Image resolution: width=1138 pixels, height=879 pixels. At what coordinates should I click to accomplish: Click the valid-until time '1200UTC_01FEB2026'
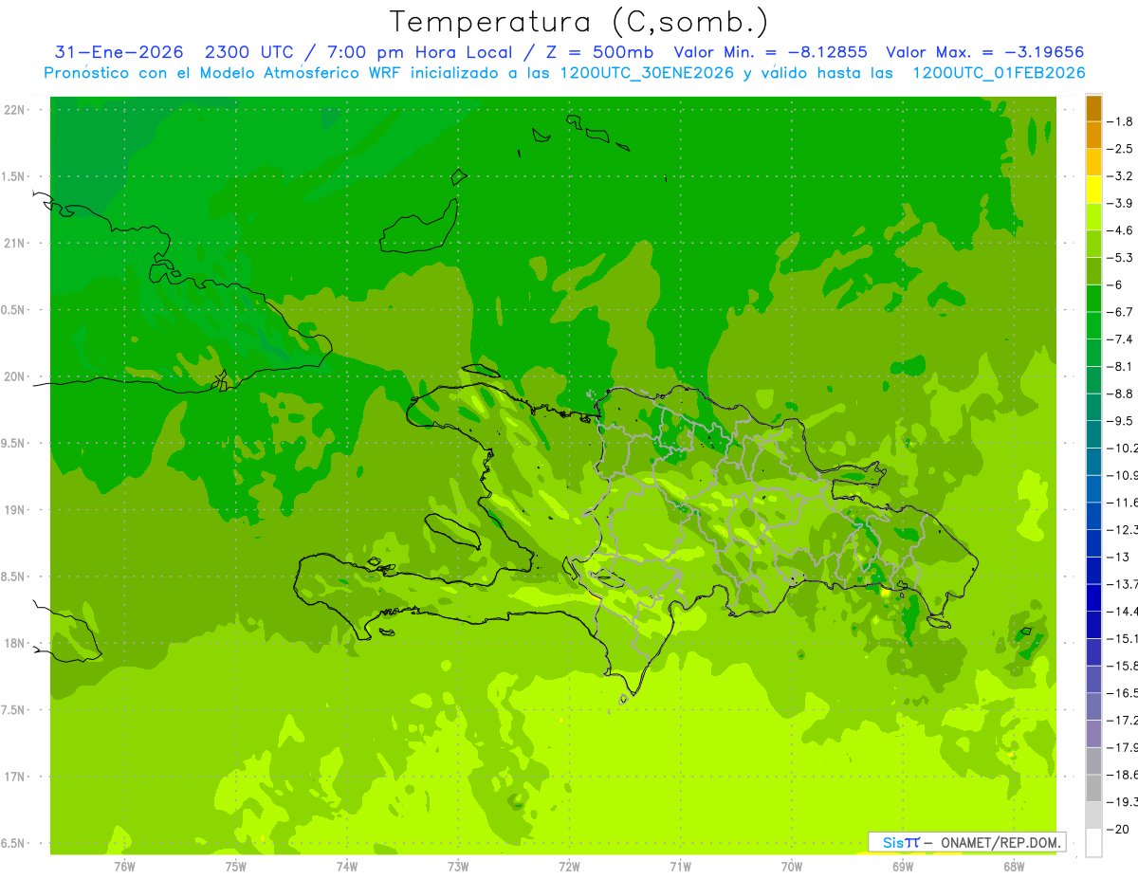[x=999, y=73]
